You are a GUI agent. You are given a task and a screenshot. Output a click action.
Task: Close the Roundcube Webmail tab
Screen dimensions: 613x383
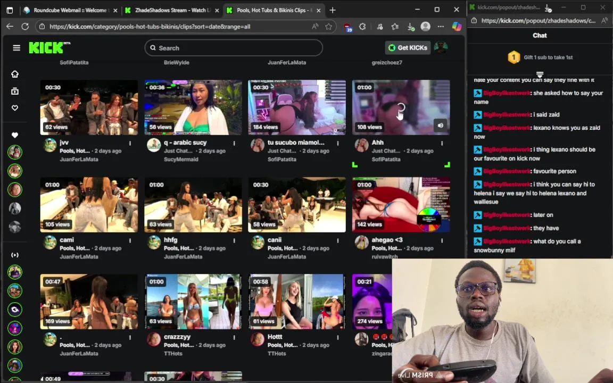point(115,11)
